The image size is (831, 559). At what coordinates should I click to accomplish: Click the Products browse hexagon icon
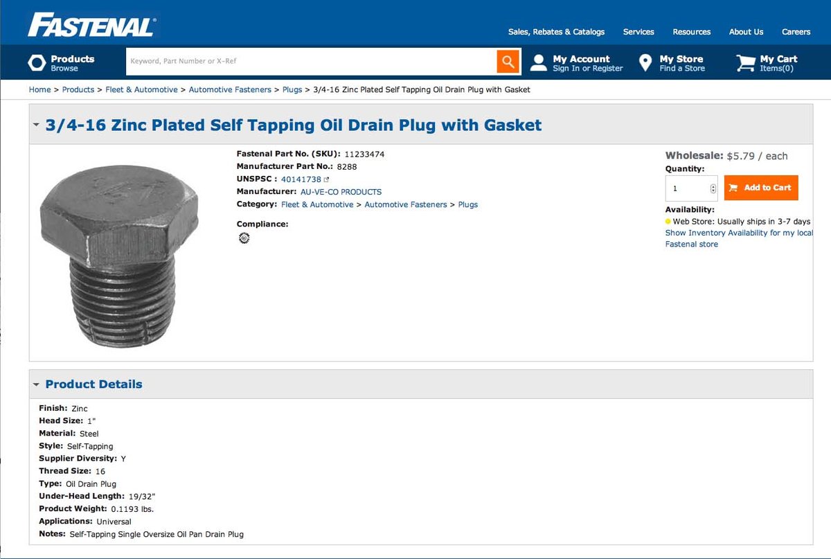[x=38, y=61]
